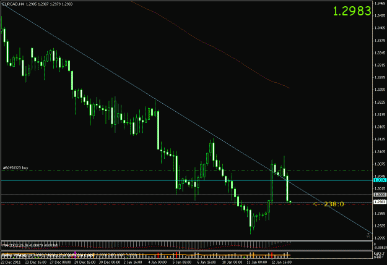Image resolution: width=387 pixels, height=265 pixels.
Task: Click the 2 Jan 16:00 time label
Action: click(x=133, y=263)
